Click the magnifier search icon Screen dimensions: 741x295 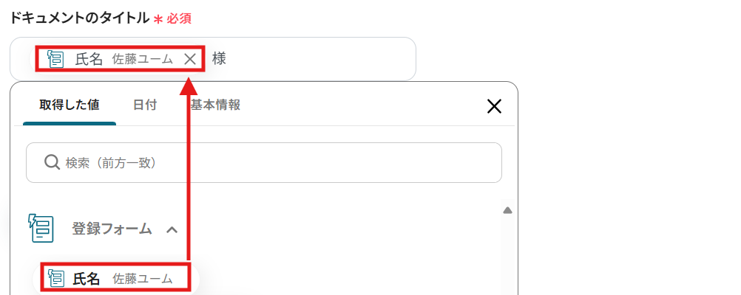coord(52,162)
